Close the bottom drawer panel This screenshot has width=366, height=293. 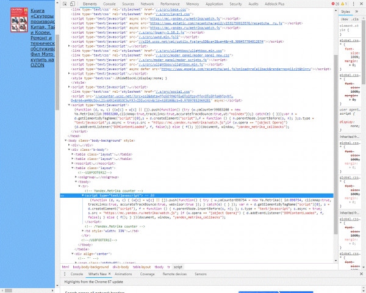click(361, 273)
